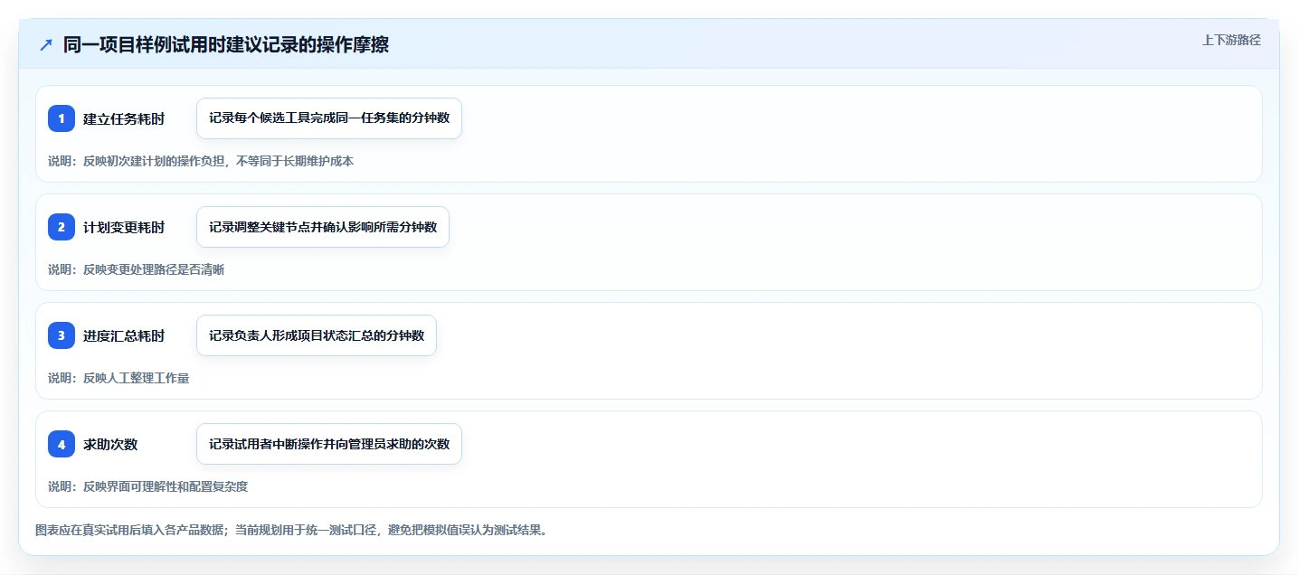1298x575 pixels.
Task: Select step number 4 badge
Action: [x=62, y=444]
